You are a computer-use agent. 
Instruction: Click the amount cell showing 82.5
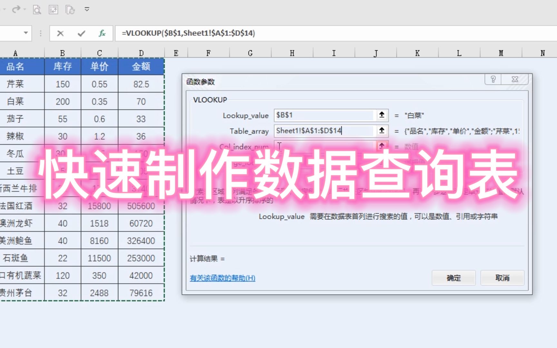(x=141, y=84)
